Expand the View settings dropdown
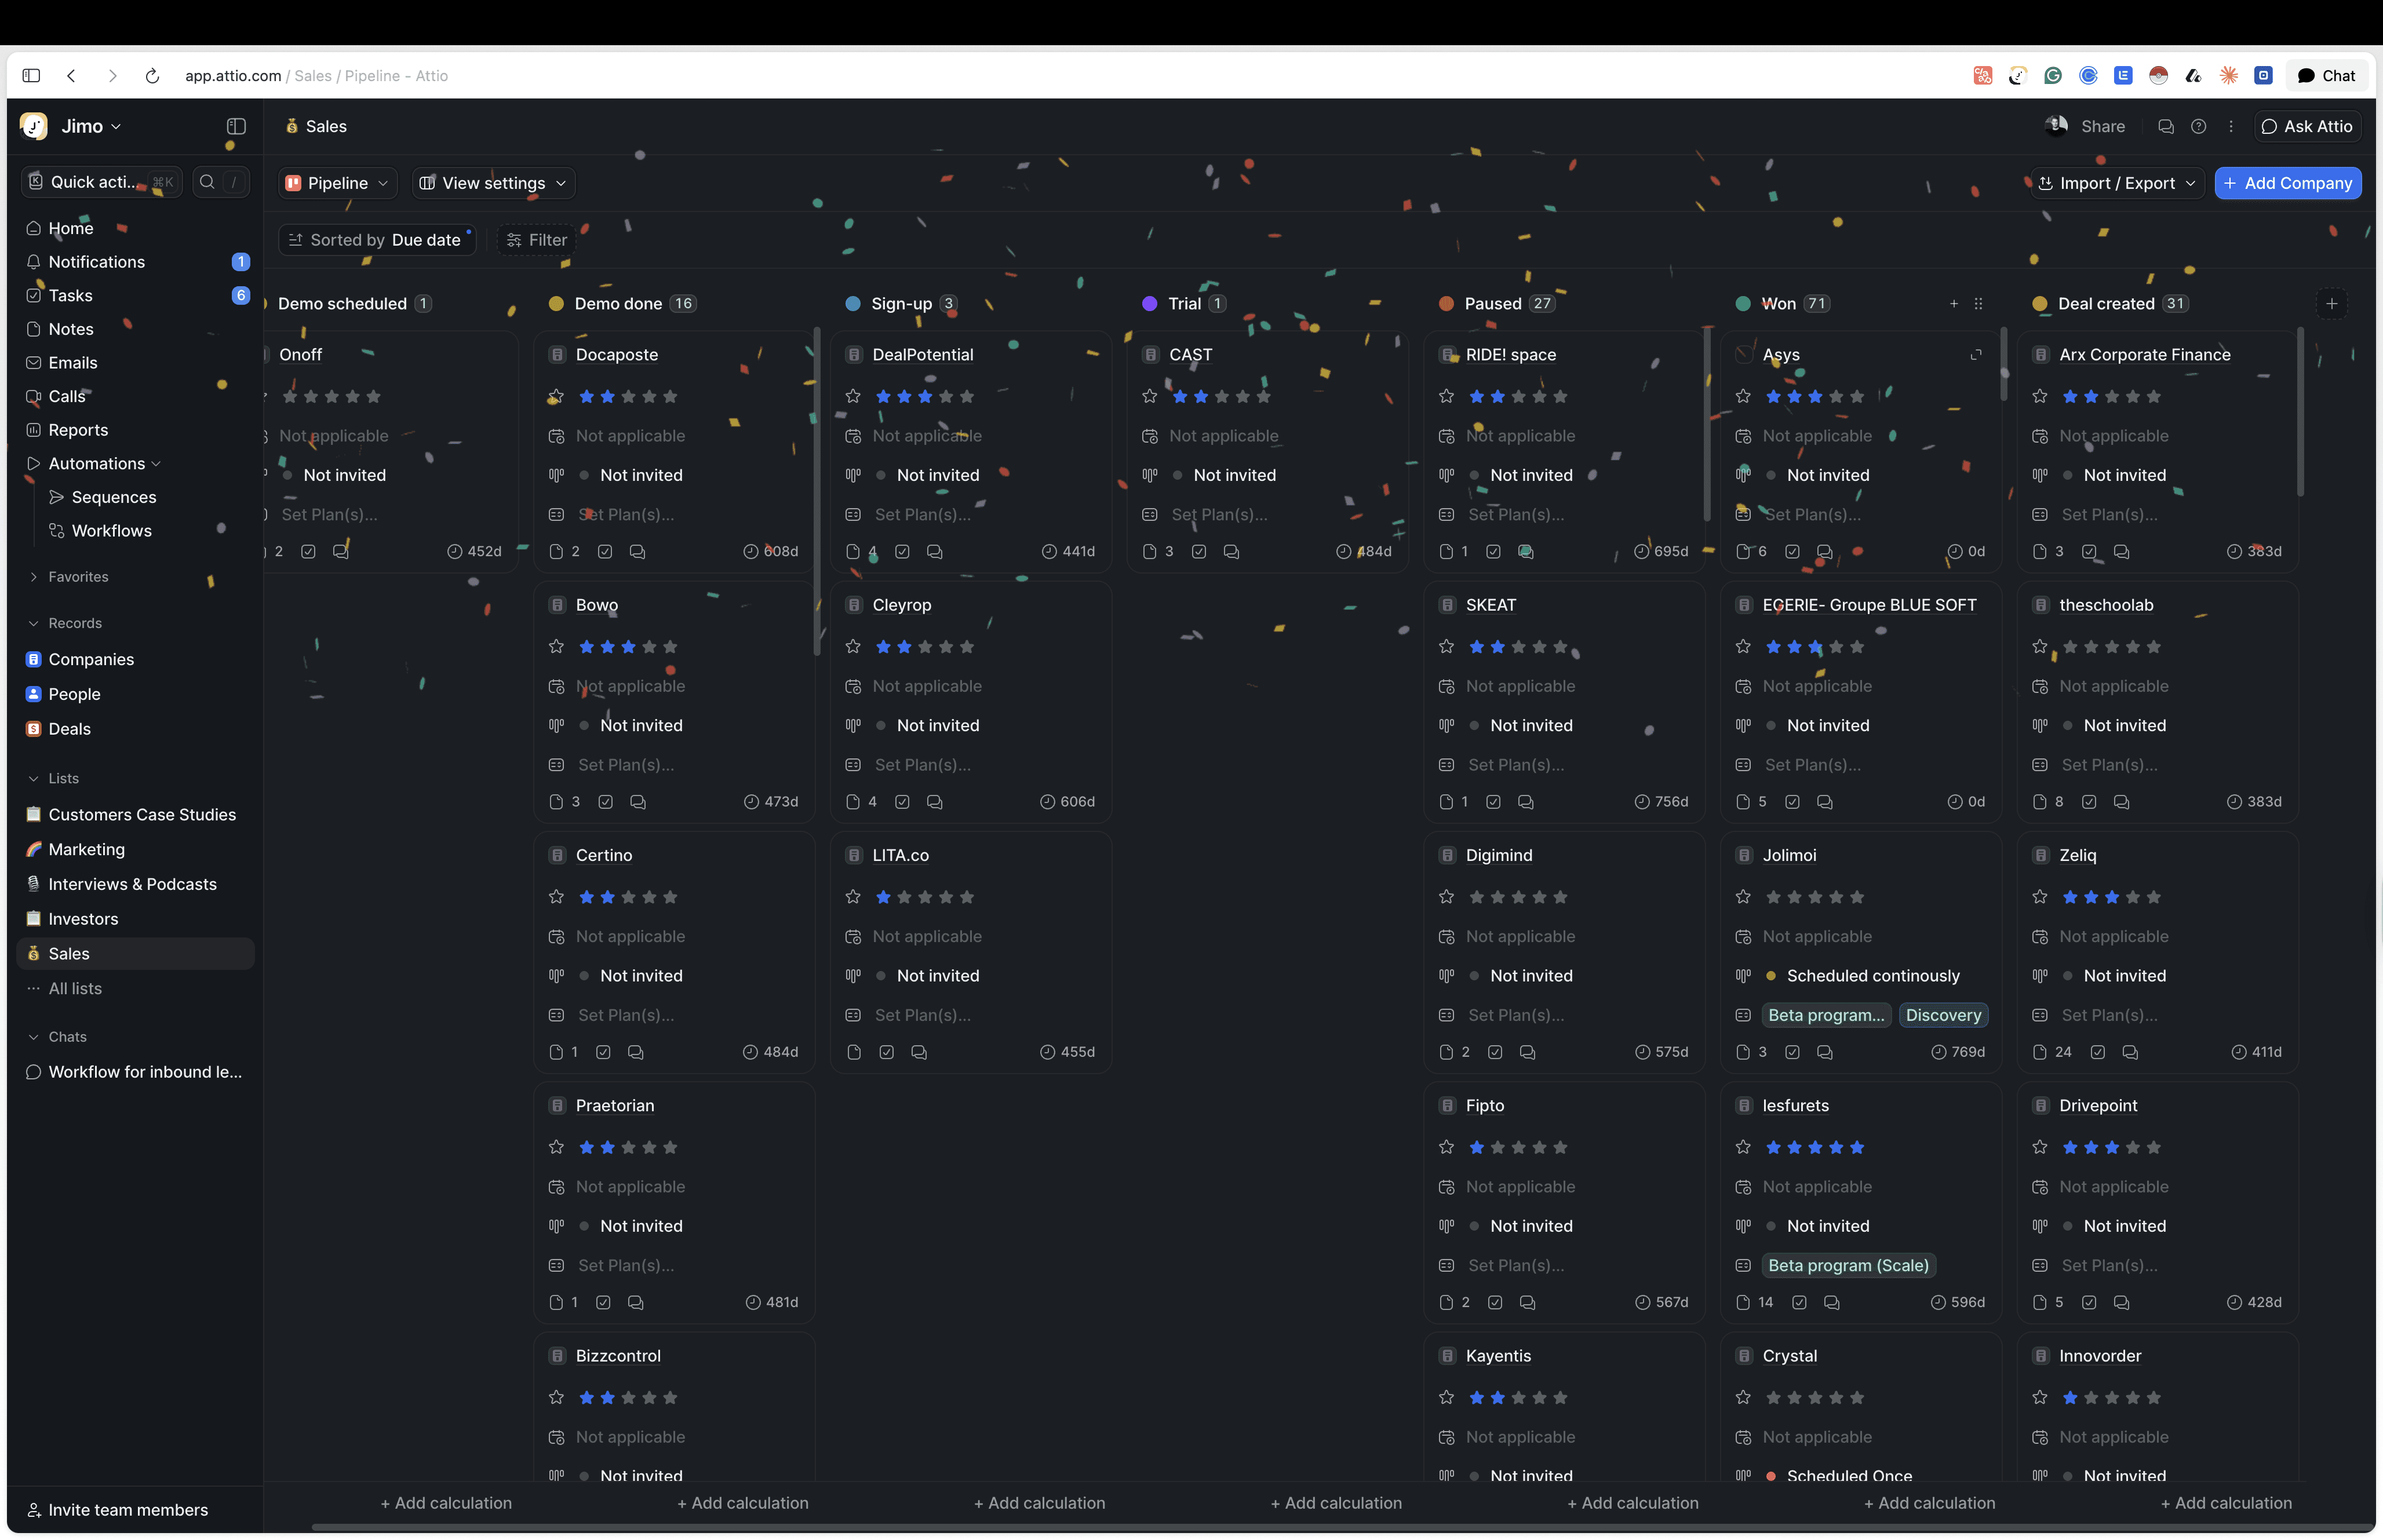Image resolution: width=2383 pixels, height=1540 pixels. pyautogui.click(x=492, y=183)
